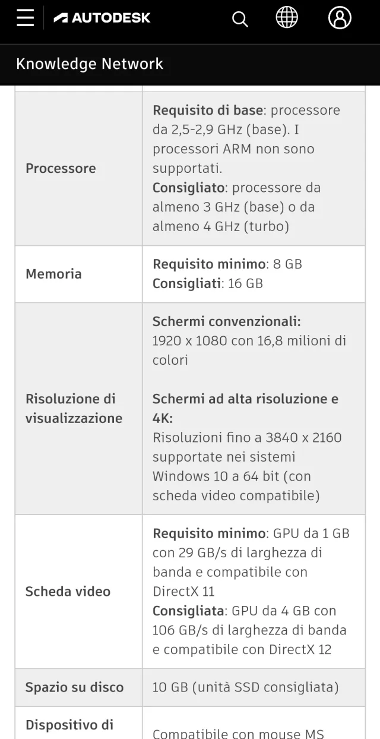Screen dimensions: 380x739
Task: Click the Compatibile con mouse MS text
Action: pos(238,733)
